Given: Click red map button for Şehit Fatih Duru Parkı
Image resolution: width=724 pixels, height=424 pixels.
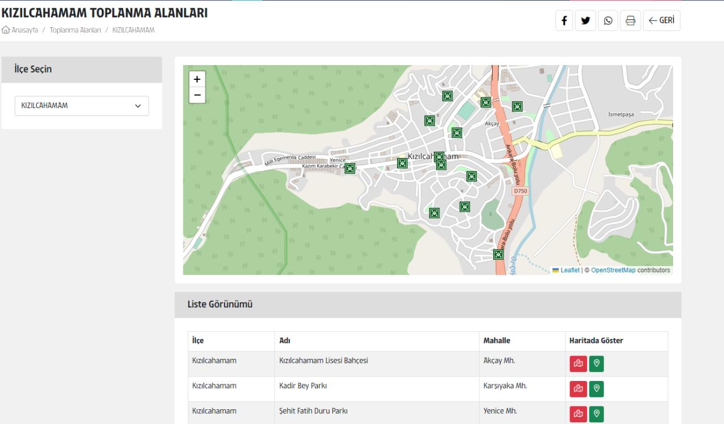Looking at the screenshot, I should [578, 414].
